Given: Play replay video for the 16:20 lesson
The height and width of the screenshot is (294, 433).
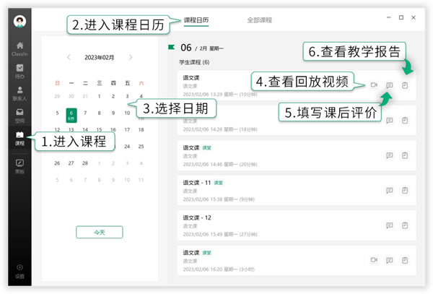Looking at the screenshot, I should (x=374, y=260).
